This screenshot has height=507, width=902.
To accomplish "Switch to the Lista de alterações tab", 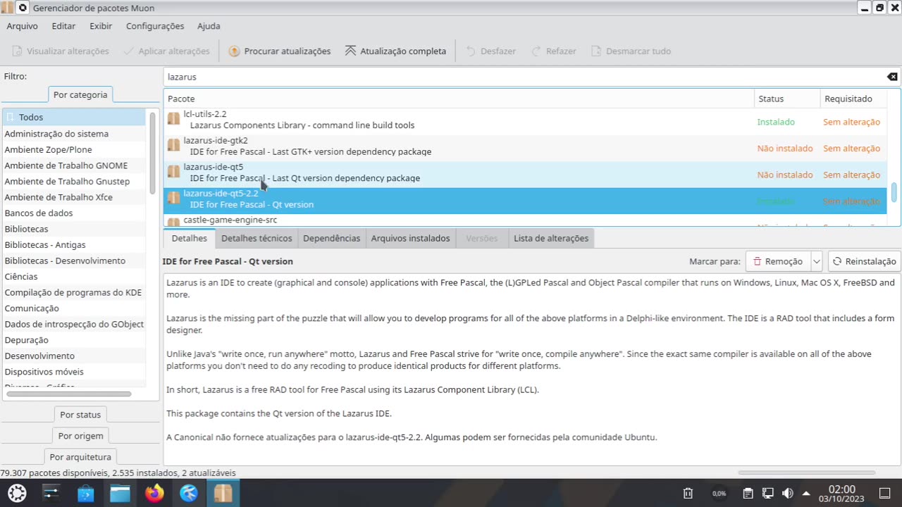I will [x=551, y=238].
